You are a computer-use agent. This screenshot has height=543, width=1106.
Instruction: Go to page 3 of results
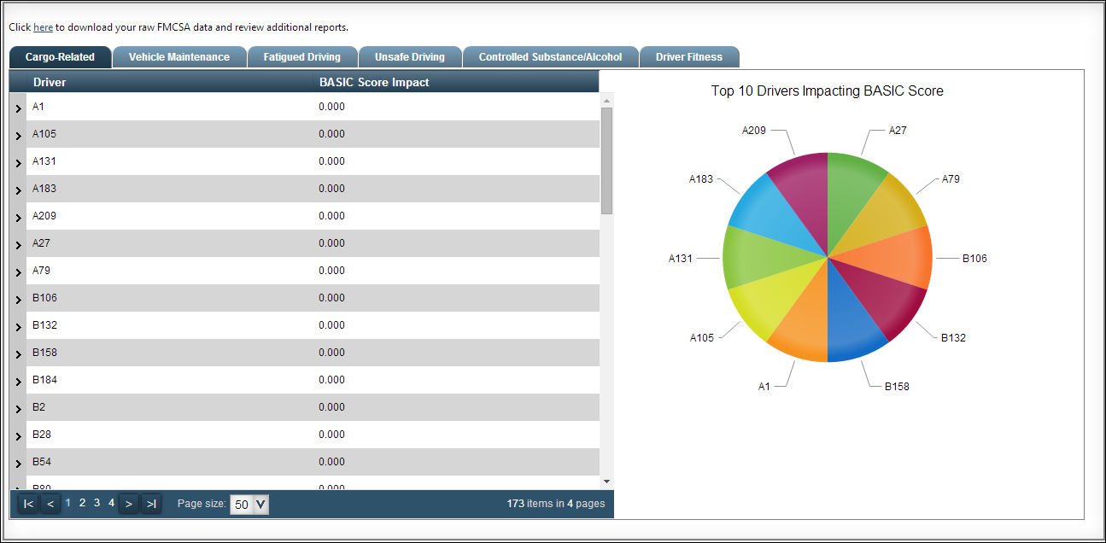click(97, 503)
